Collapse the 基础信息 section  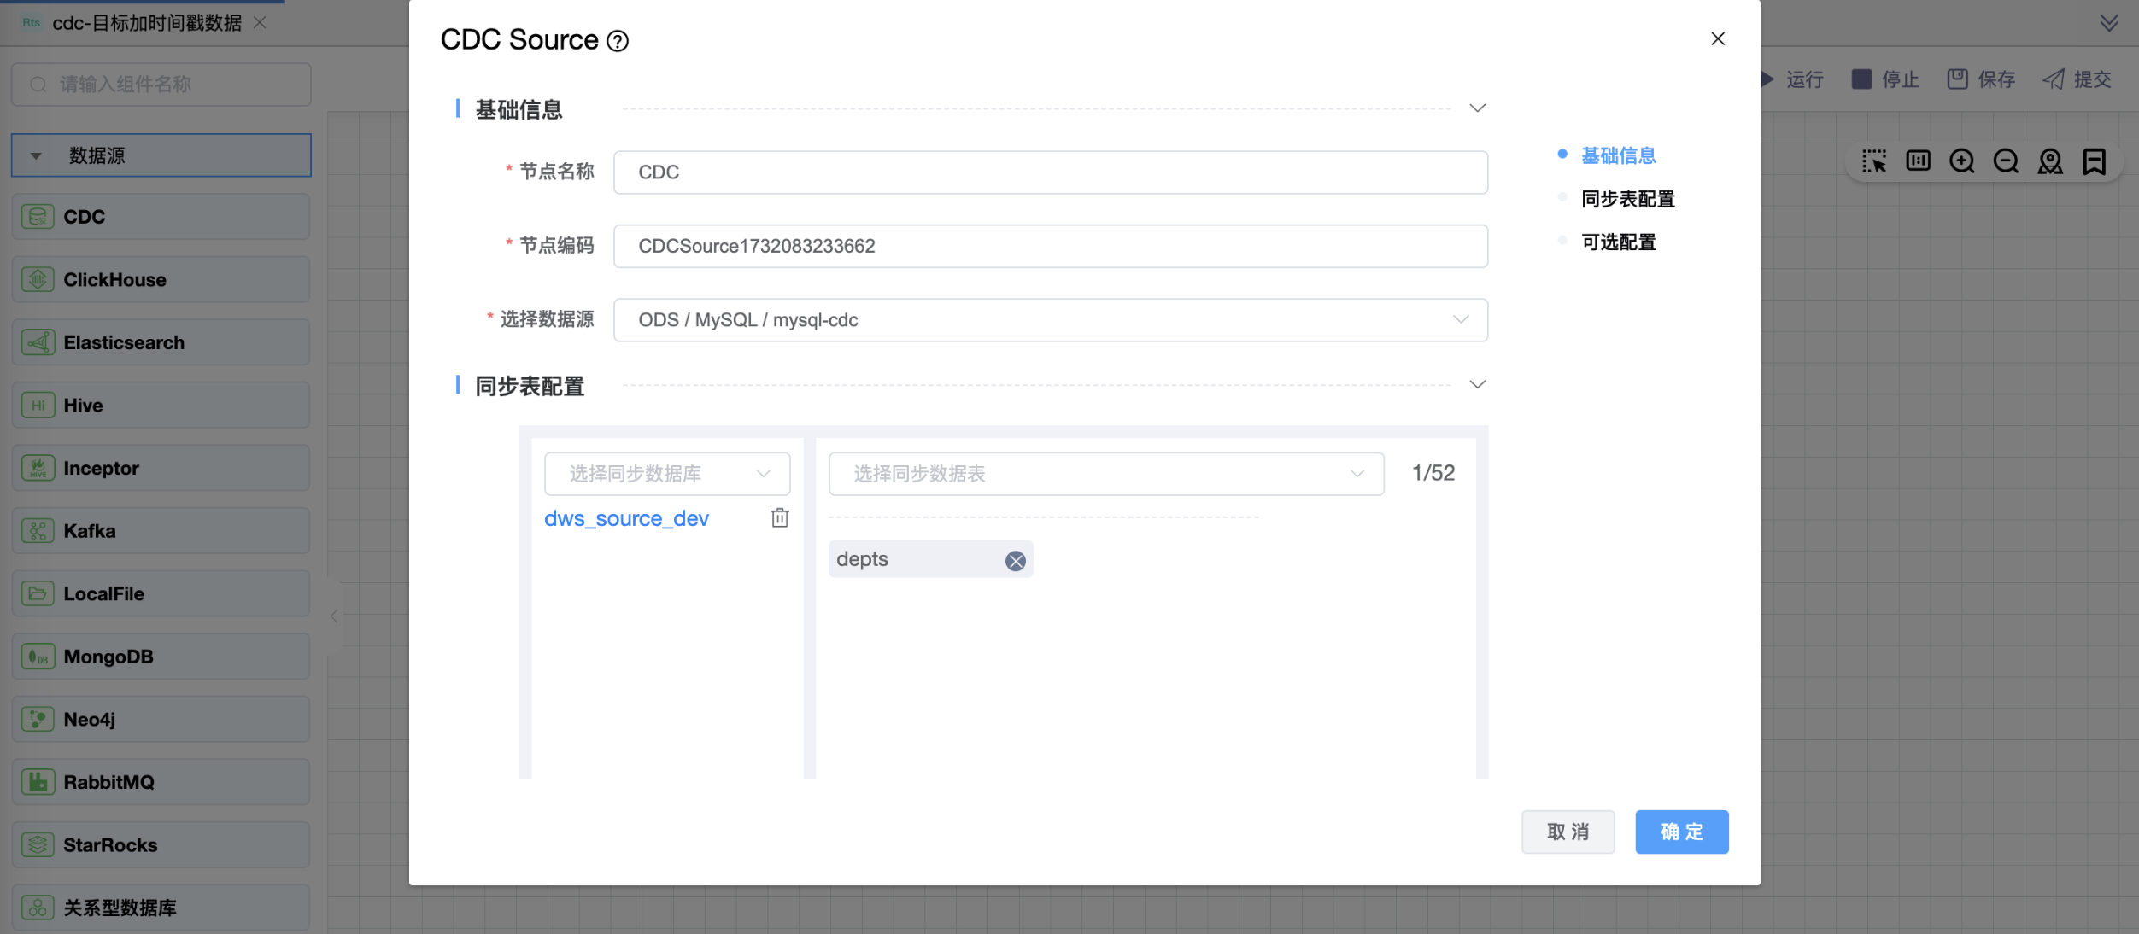(x=1477, y=108)
